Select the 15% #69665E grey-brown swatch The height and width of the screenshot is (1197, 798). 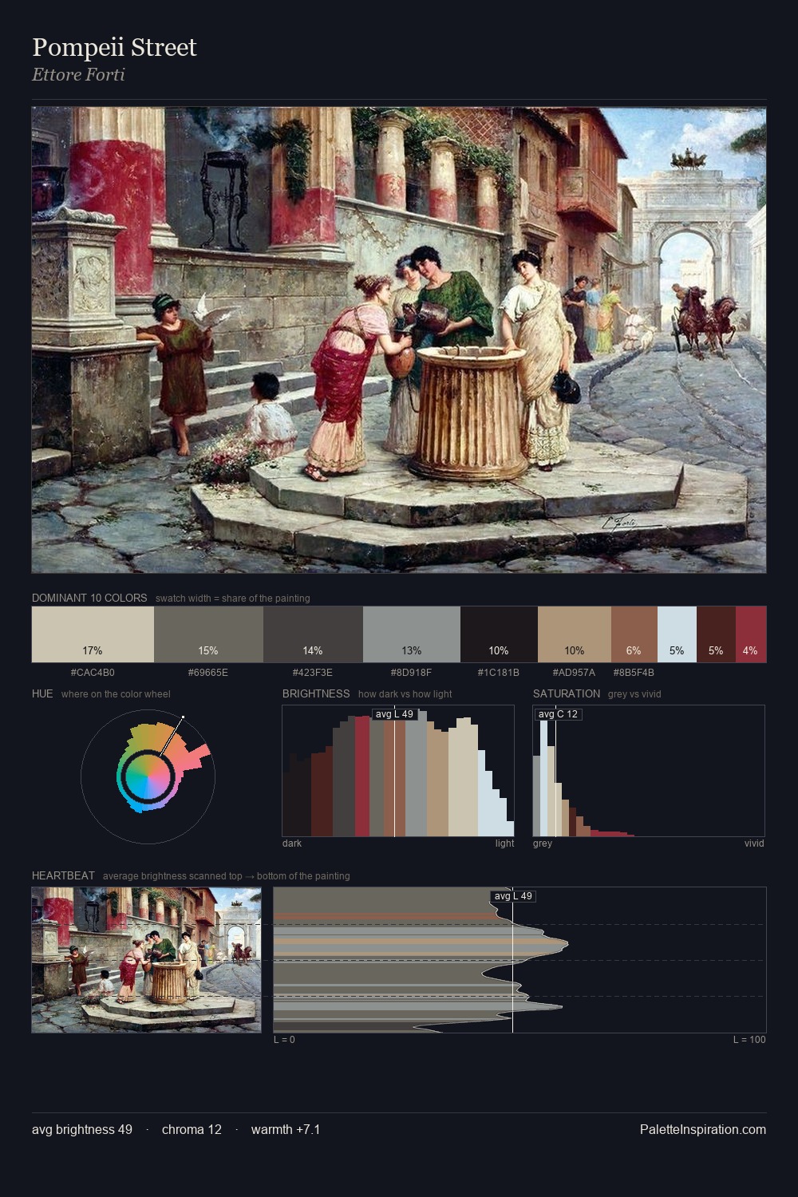(208, 634)
